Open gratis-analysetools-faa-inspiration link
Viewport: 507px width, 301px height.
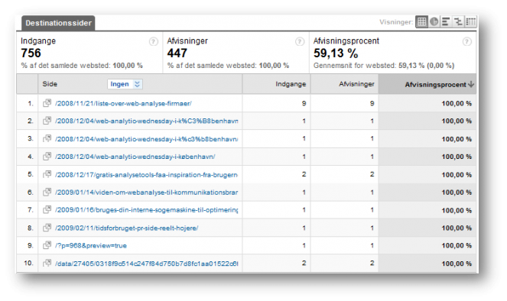coord(146,175)
